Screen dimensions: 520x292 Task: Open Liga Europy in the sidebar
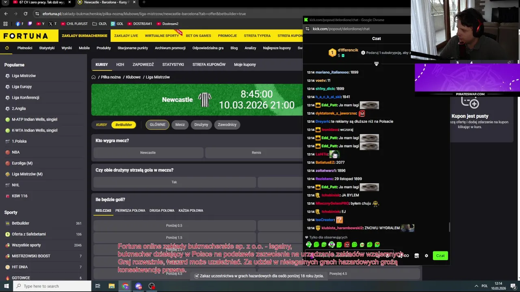click(x=22, y=87)
